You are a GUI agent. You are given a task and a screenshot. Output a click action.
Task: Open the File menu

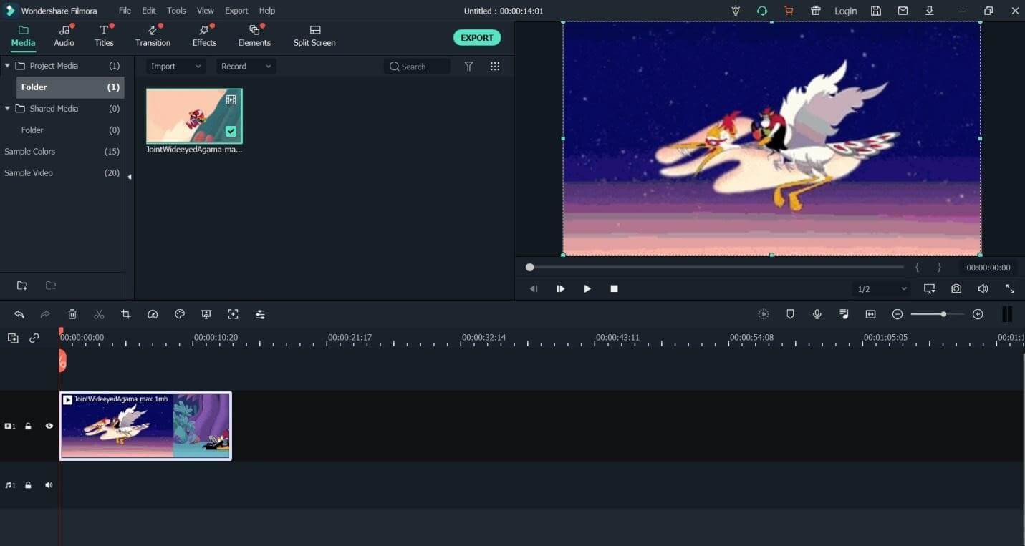pyautogui.click(x=125, y=11)
